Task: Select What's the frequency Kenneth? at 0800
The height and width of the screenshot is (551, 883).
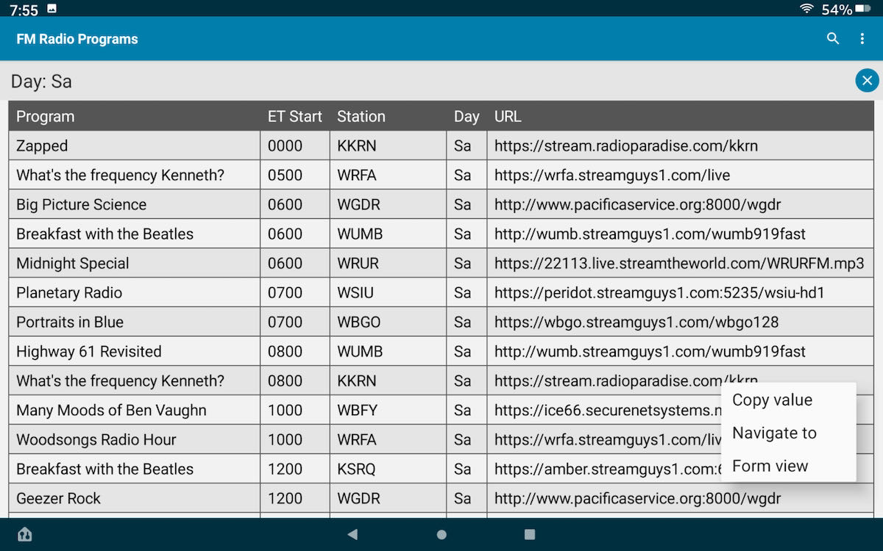Action: (x=135, y=381)
